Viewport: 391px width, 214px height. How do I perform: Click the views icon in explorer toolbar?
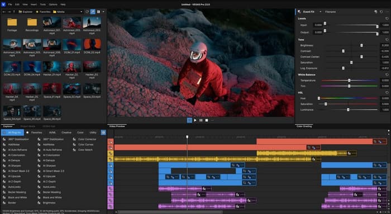tap(98, 12)
